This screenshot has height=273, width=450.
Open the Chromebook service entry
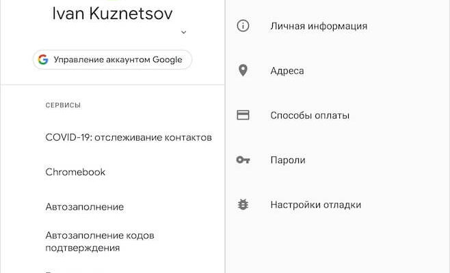click(75, 172)
